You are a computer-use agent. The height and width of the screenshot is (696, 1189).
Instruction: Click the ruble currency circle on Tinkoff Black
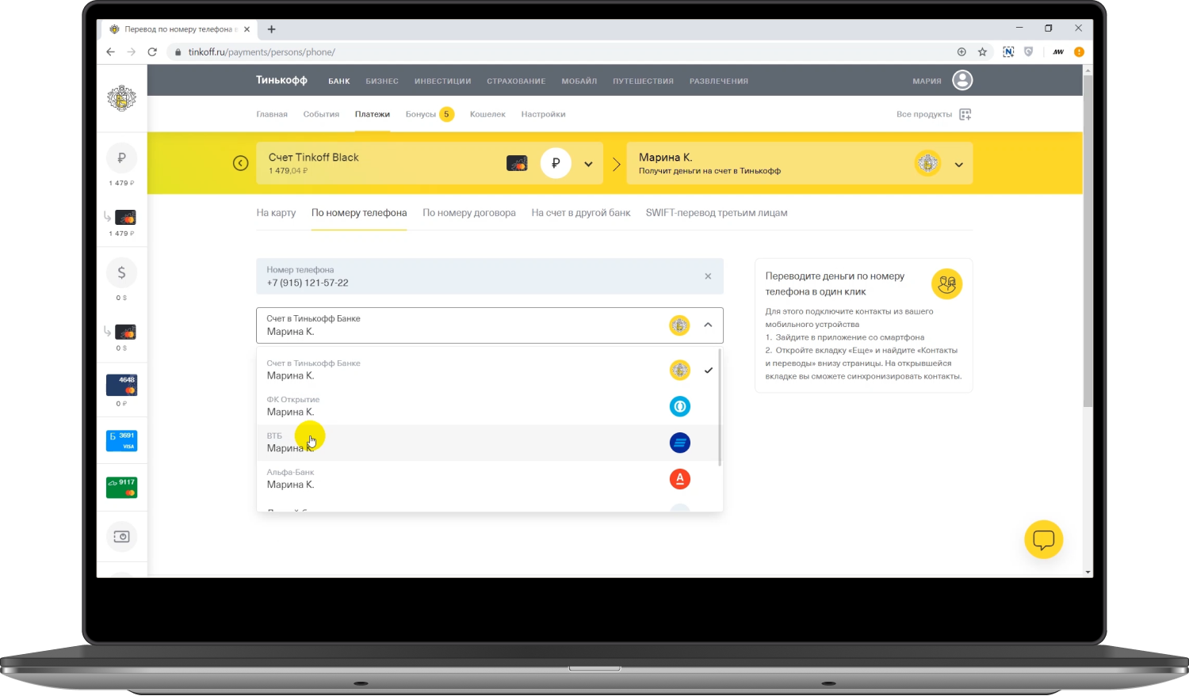pos(556,163)
